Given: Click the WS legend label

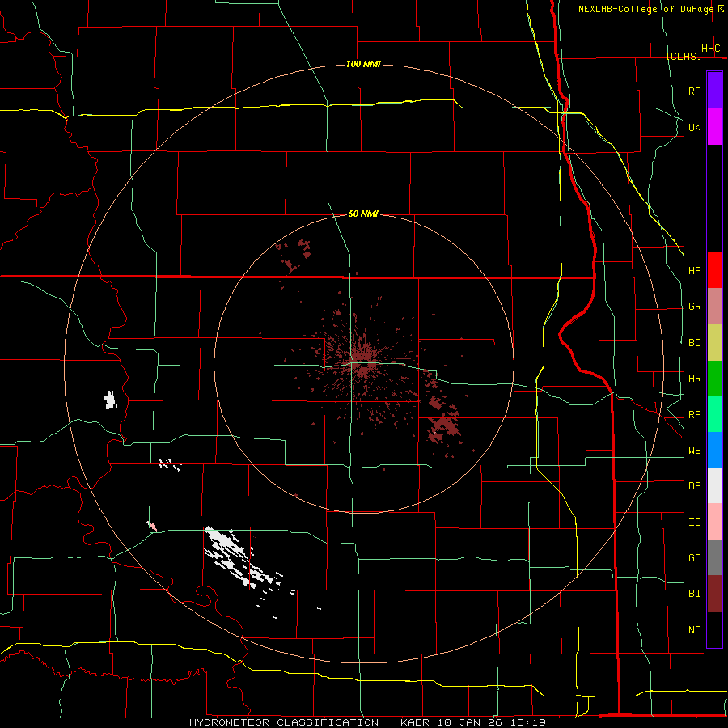Looking at the screenshot, I should pyautogui.click(x=694, y=451).
